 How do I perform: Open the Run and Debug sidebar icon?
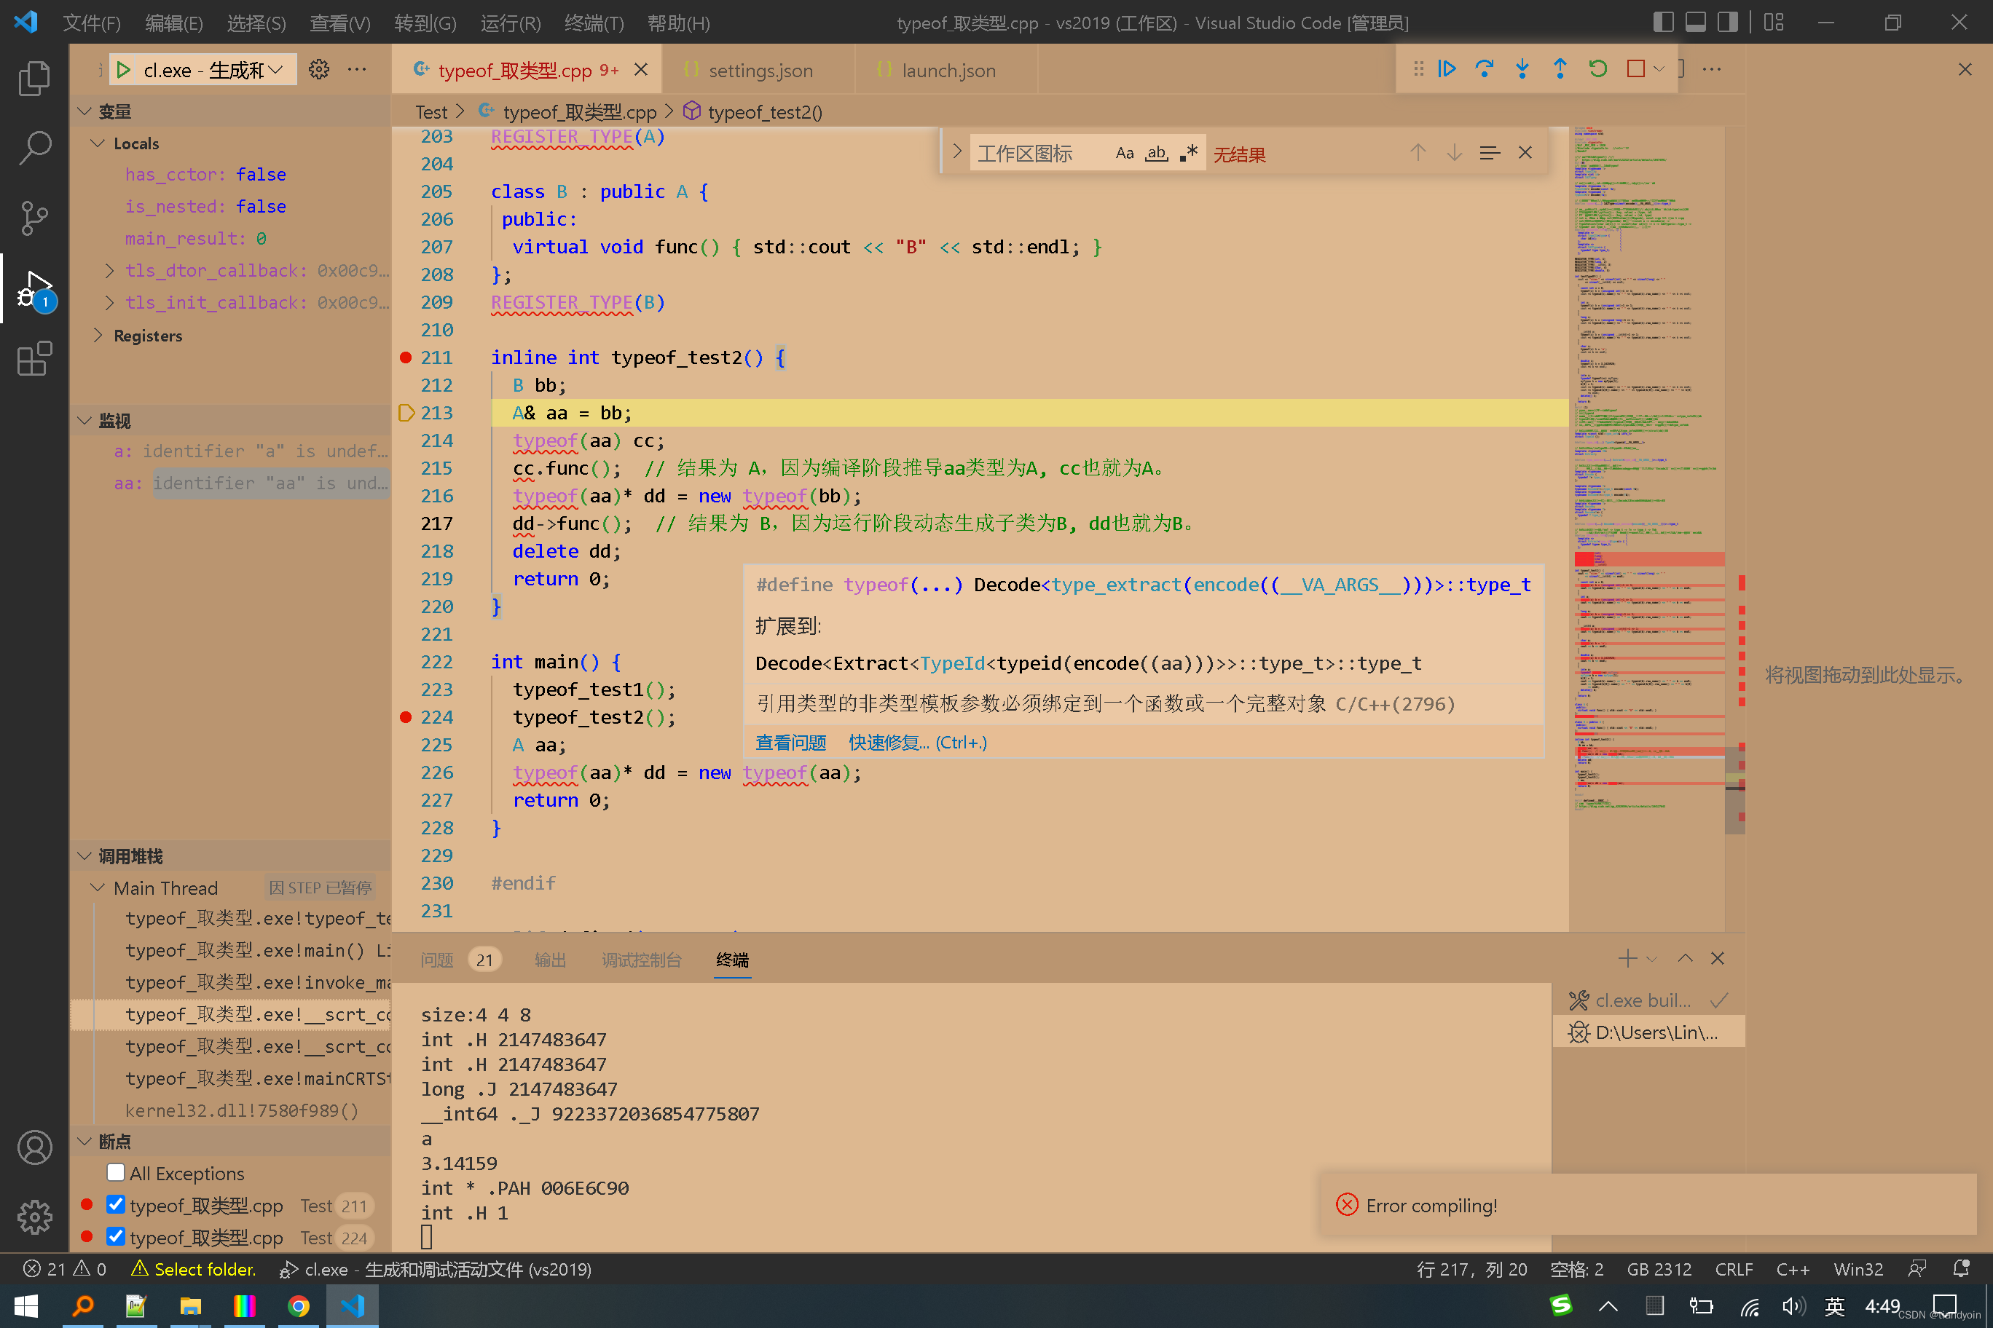35,288
